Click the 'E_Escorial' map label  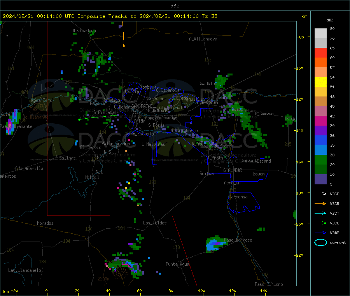pos(144,134)
